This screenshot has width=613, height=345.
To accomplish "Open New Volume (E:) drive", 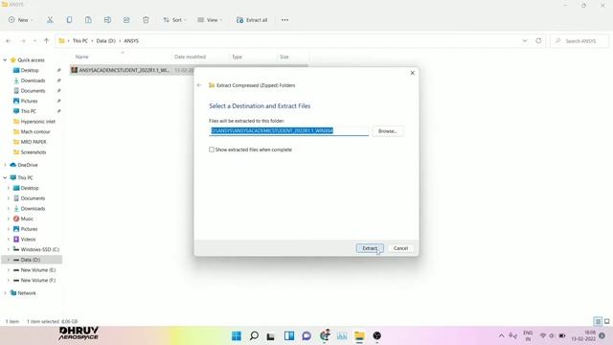I will [38, 270].
